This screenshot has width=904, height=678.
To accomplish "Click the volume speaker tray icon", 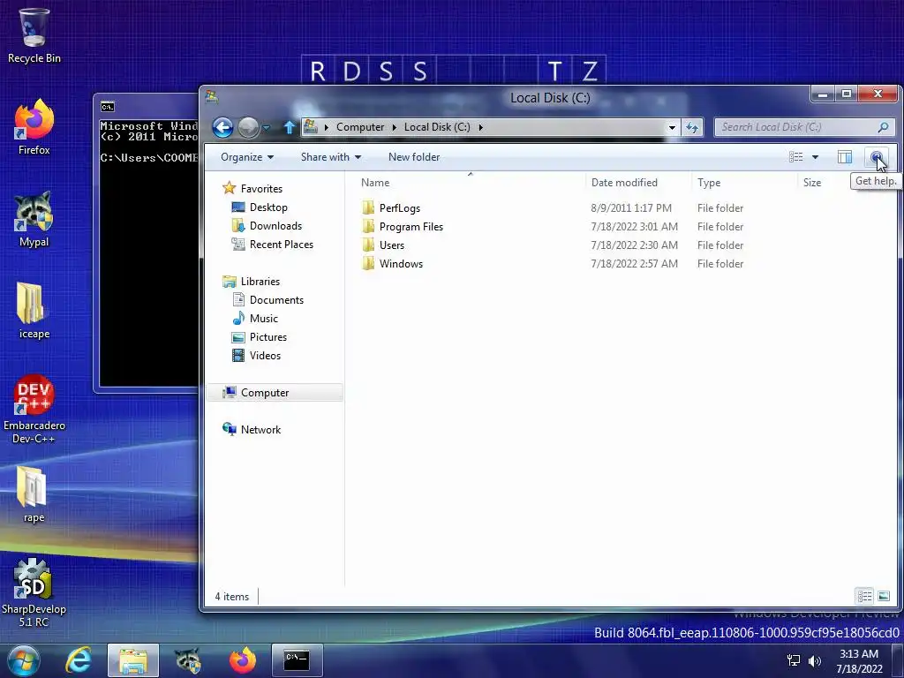I will point(815,660).
